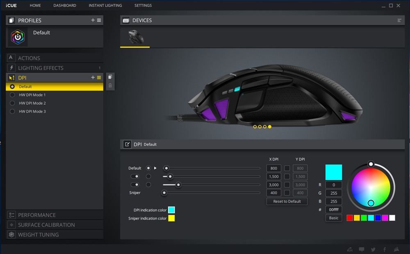Select the Default profile hexagon icon

(x=18, y=37)
